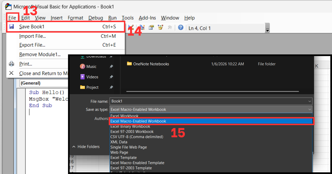Screen dimensions: 332x174
Task: Choose Export File... from the File menu
Action: point(32,45)
